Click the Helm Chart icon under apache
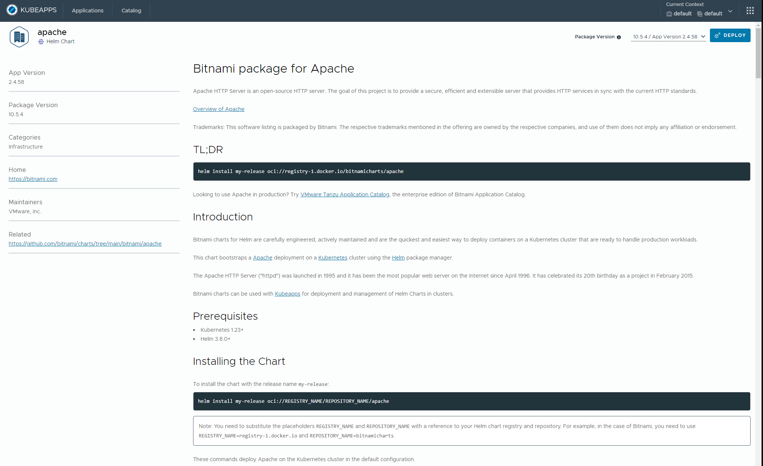 (41, 42)
